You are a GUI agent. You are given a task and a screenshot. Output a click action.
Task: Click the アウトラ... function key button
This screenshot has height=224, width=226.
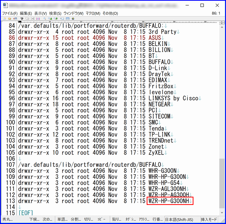[x=144, y=220]
